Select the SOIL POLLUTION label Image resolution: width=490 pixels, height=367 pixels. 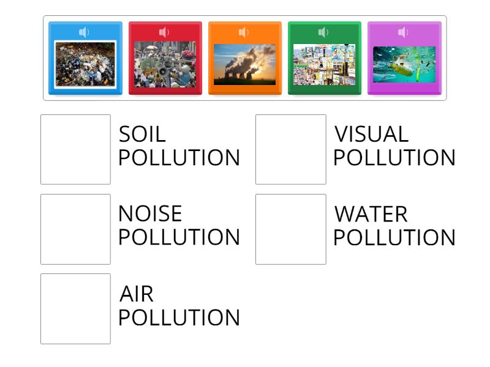pyautogui.click(x=182, y=147)
